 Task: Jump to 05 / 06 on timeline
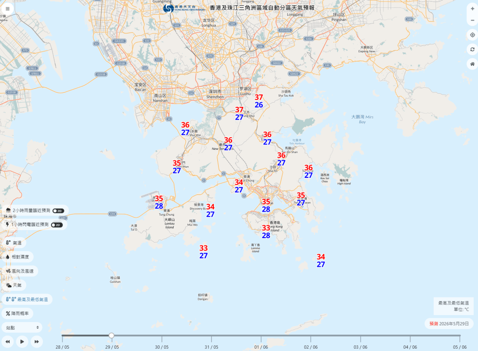(x=460, y=347)
